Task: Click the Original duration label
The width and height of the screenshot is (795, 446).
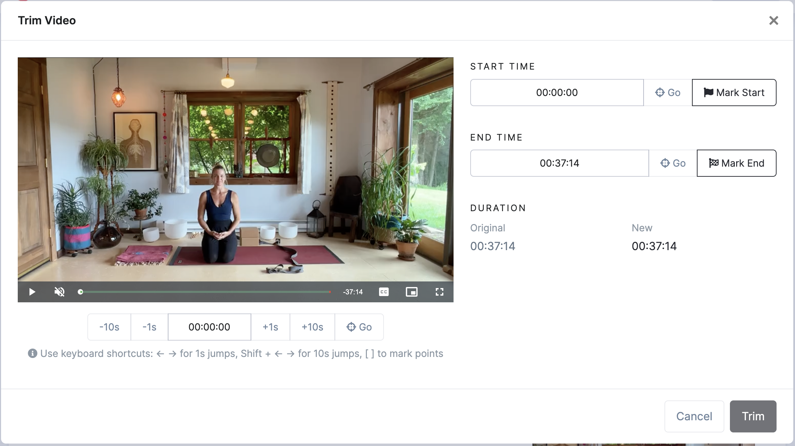Action: tap(488, 228)
